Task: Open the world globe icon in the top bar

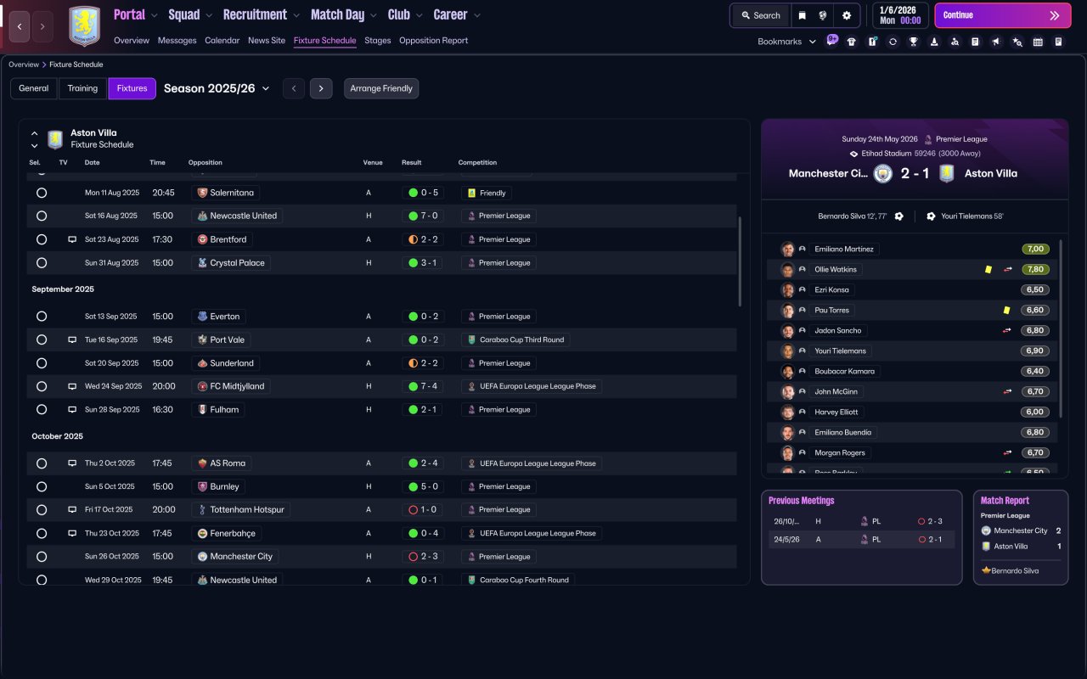Action: click(x=824, y=15)
